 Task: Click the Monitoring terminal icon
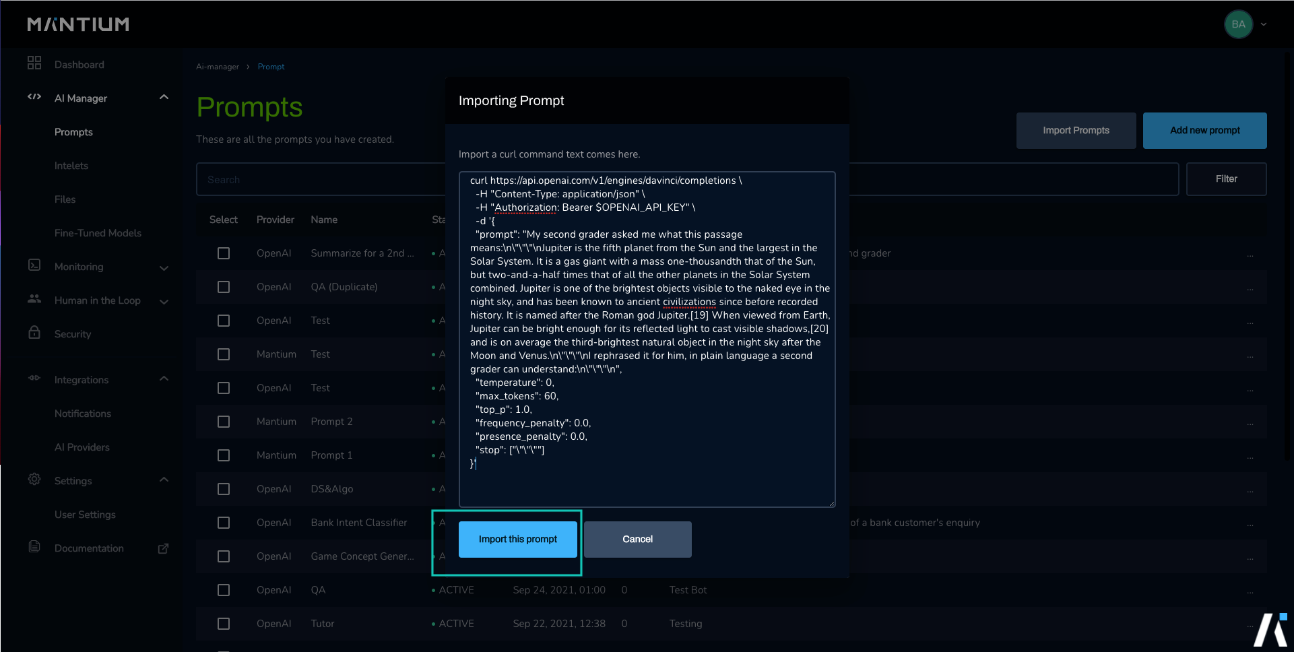[x=34, y=265]
